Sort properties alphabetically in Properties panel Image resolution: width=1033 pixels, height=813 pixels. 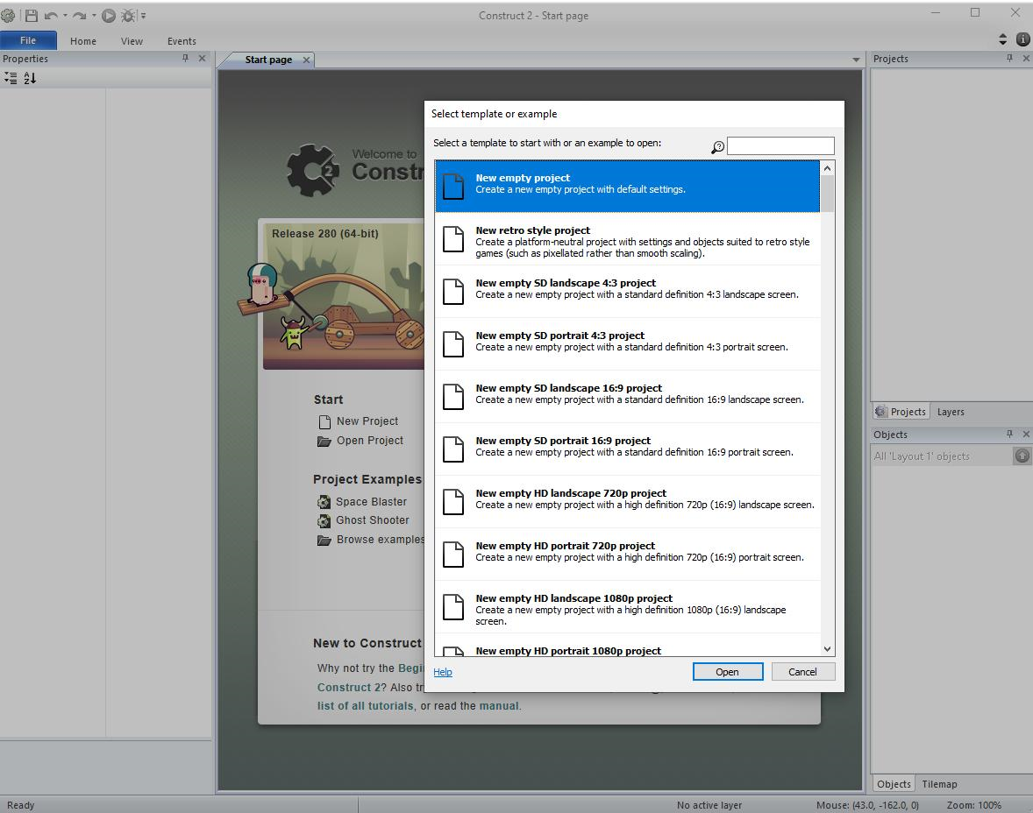[x=29, y=78]
